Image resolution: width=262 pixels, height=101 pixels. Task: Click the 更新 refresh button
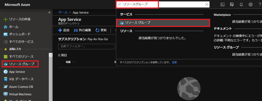tap(101, 30)
